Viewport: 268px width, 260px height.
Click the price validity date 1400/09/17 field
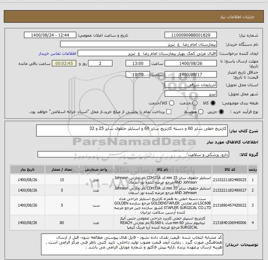tap(191, 74)
